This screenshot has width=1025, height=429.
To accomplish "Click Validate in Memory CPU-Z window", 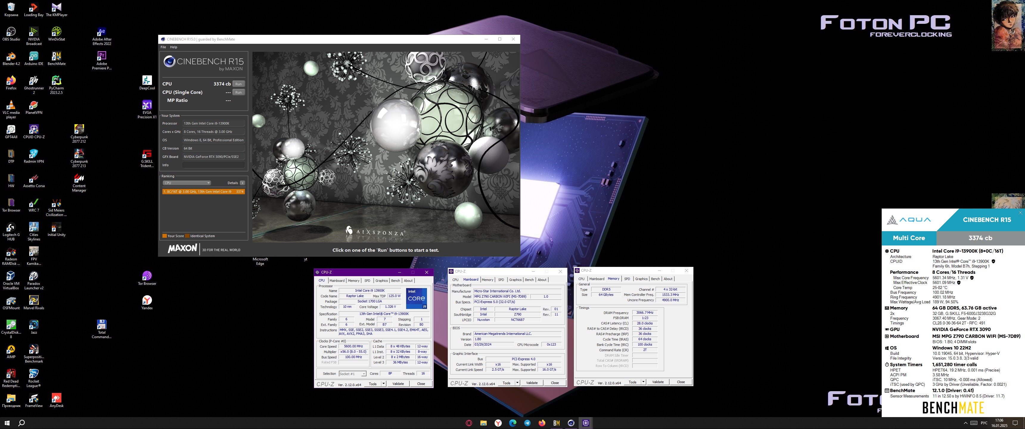I will click(x=658, y=382).
